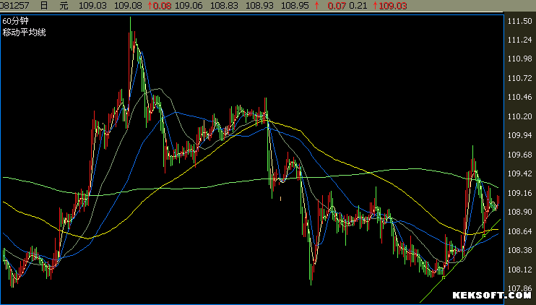This screenshot has width=536, height=305.
Task: Click the 移动平均线 indicator label
Action: pos(24,33)
